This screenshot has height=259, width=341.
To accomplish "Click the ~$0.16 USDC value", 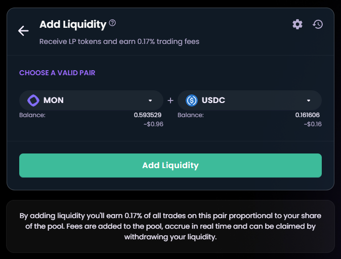I will coord(312,124).
